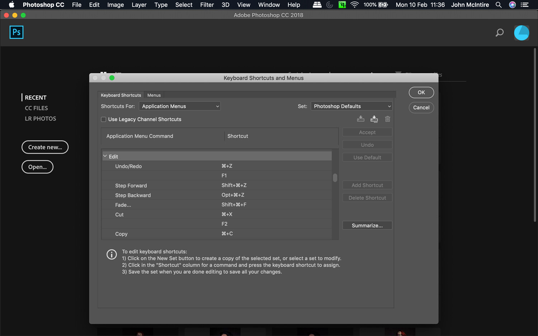Click the Ps logo on the home screen
The image size is (538, 336).
[x=16, y=32]
